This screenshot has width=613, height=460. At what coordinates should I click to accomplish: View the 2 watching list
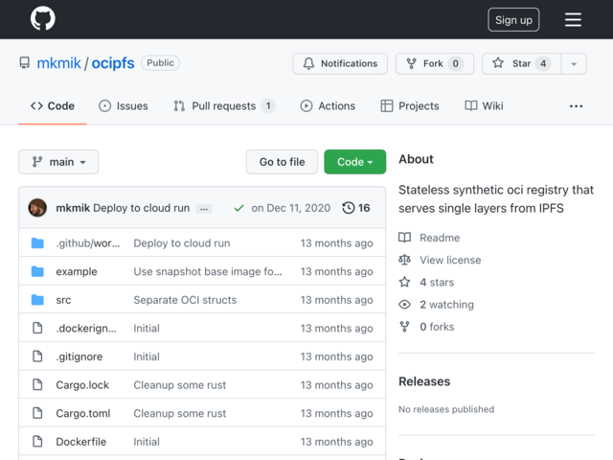pyautogui.click(x=447, y=305)
